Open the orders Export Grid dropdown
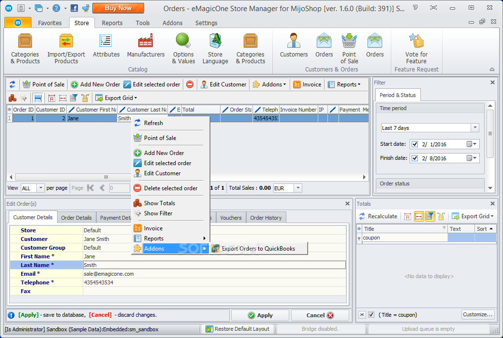 point(116,98)
